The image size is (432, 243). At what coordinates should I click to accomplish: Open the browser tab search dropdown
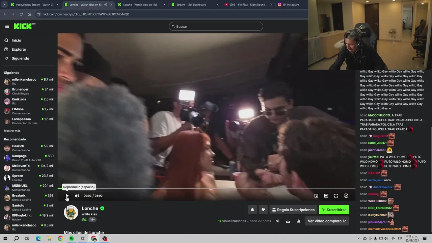click(4, 5)
